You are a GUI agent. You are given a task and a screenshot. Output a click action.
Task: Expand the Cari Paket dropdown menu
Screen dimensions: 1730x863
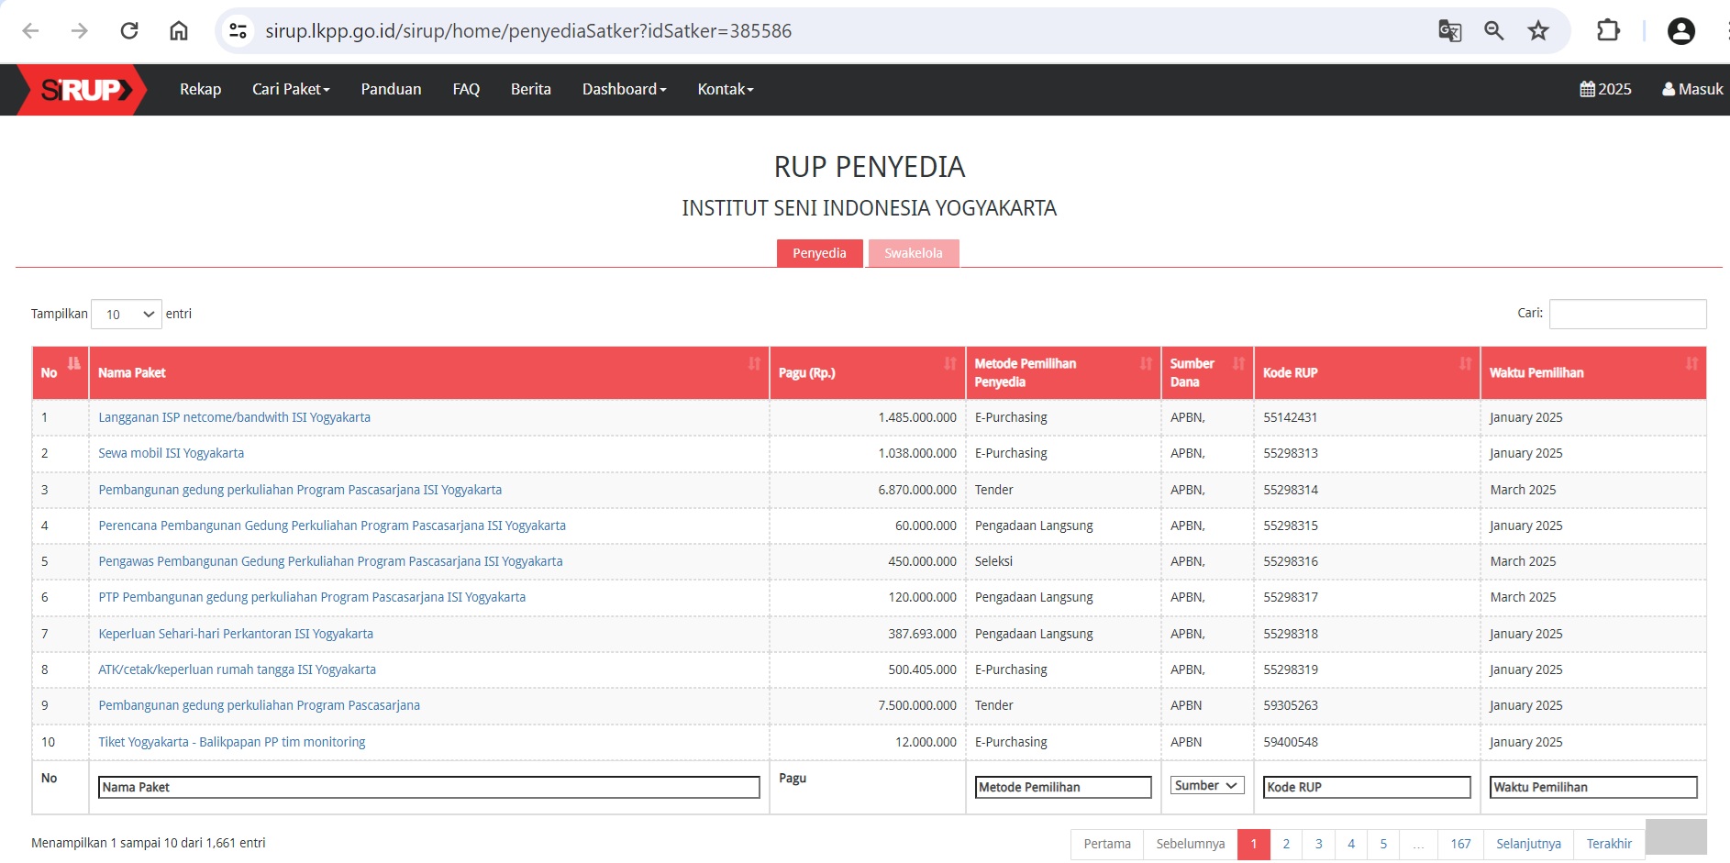tap(291, 89)
